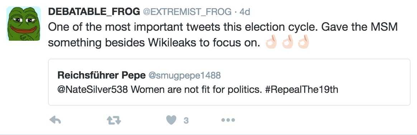This screenshot has height=135, width=417.
Task: Open the #RepealThe19th hashtag
Action: [301, 90]
